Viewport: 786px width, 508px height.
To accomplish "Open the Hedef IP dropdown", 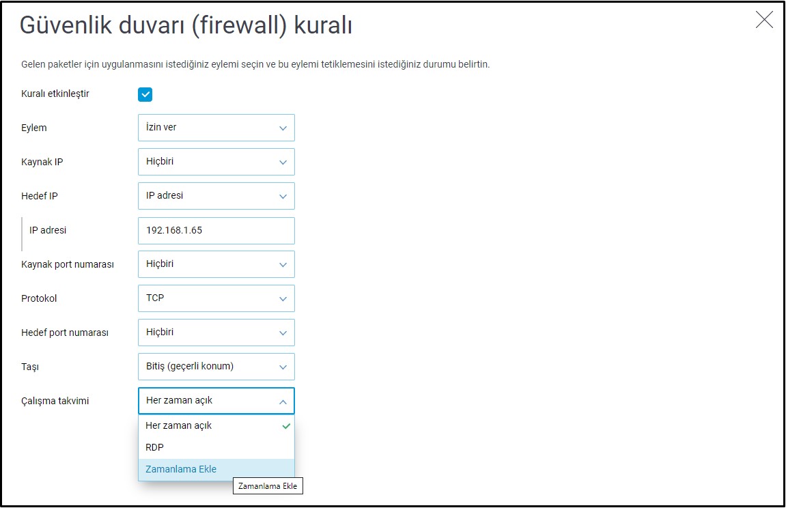I will click(216, 196).
